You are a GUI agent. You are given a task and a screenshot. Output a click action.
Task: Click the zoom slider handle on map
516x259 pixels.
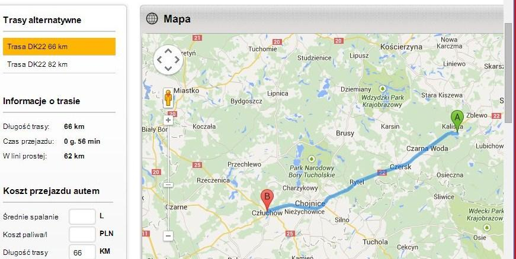click(168, 185)
